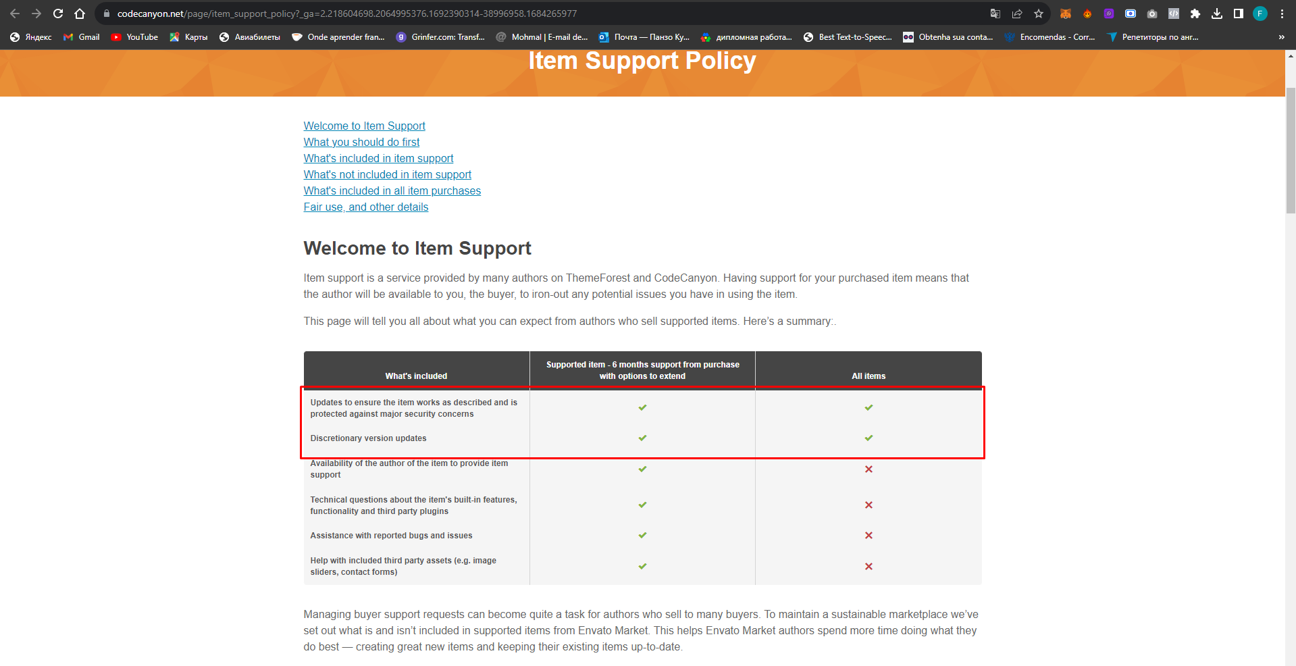Open the profile avatar F
Screen dimensions: 1296x666
(x=1260, y=14)
